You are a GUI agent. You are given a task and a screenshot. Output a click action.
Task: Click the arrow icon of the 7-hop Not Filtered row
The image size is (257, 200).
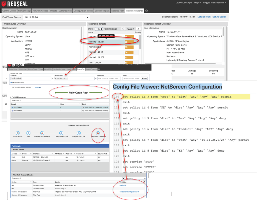12,111
